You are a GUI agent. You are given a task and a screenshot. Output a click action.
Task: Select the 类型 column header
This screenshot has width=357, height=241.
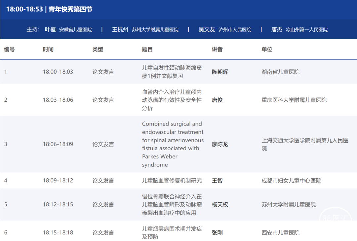coord(98,49)
